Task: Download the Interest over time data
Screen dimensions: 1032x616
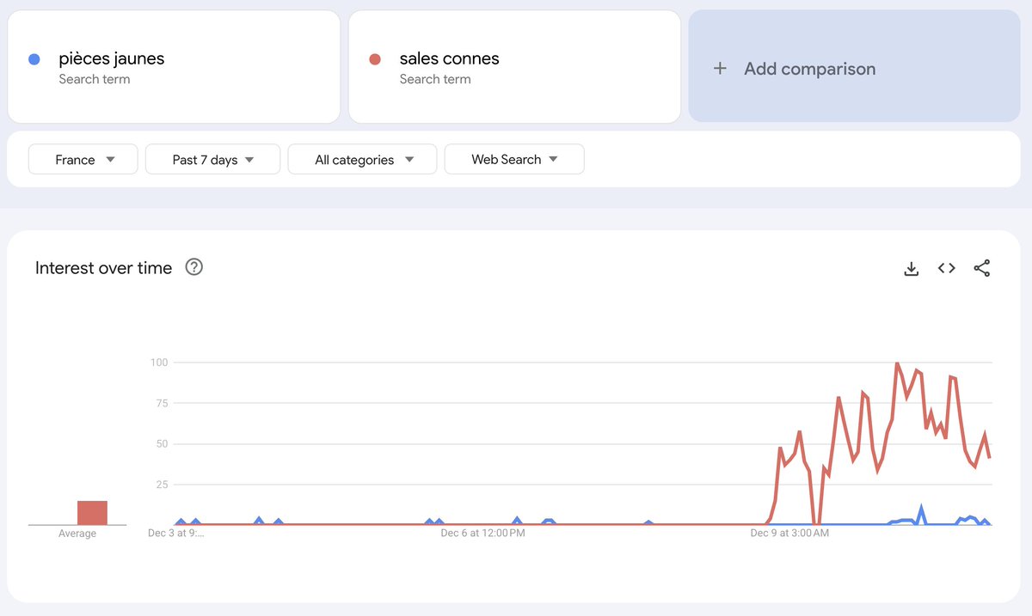Action: coord(912,269)
